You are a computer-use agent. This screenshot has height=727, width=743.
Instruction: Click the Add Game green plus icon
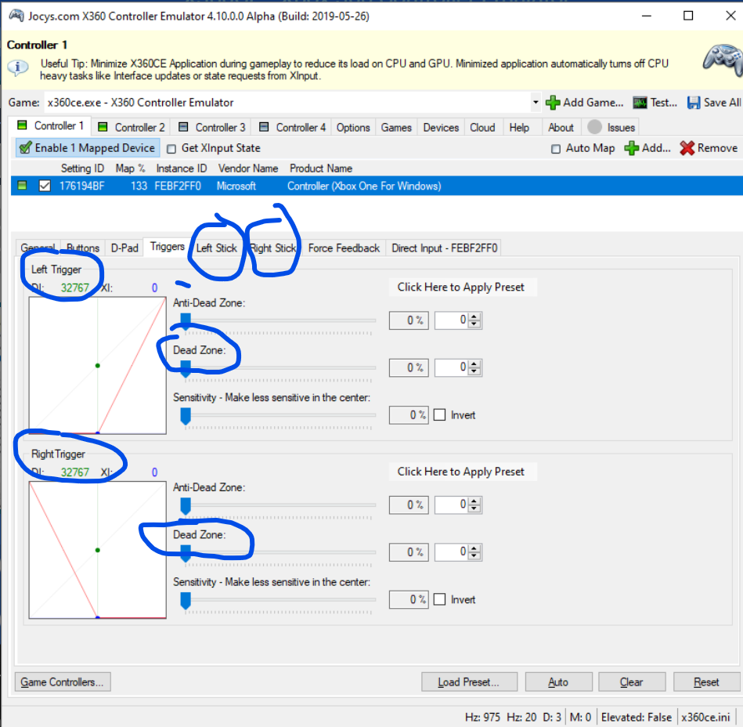click(x=553, y=103)
